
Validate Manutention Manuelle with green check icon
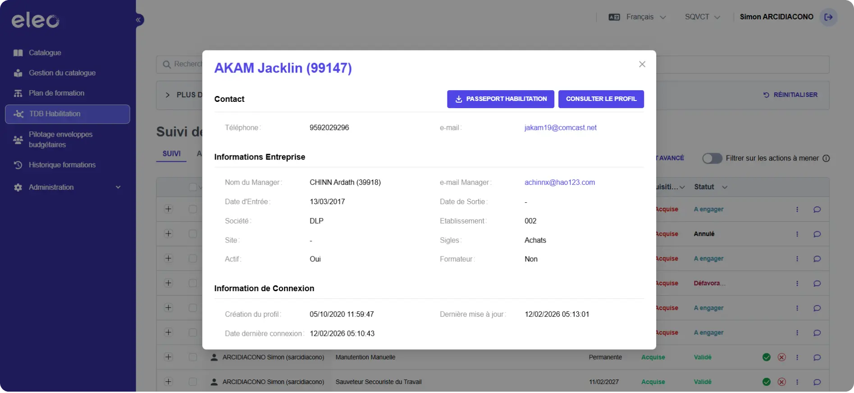pyautogui.click(x=767, y=357)
